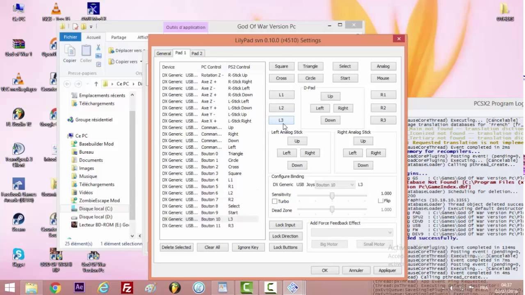Select the Pad 1 tab
The width and height of the screenshot is (525, 295).
click(x=180, y=53)
